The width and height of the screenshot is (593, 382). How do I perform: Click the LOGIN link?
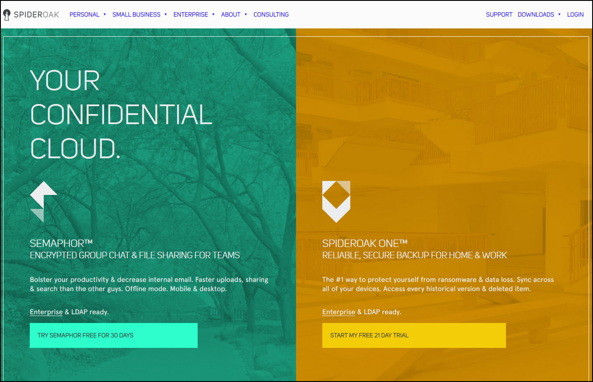tap(576, 14)
